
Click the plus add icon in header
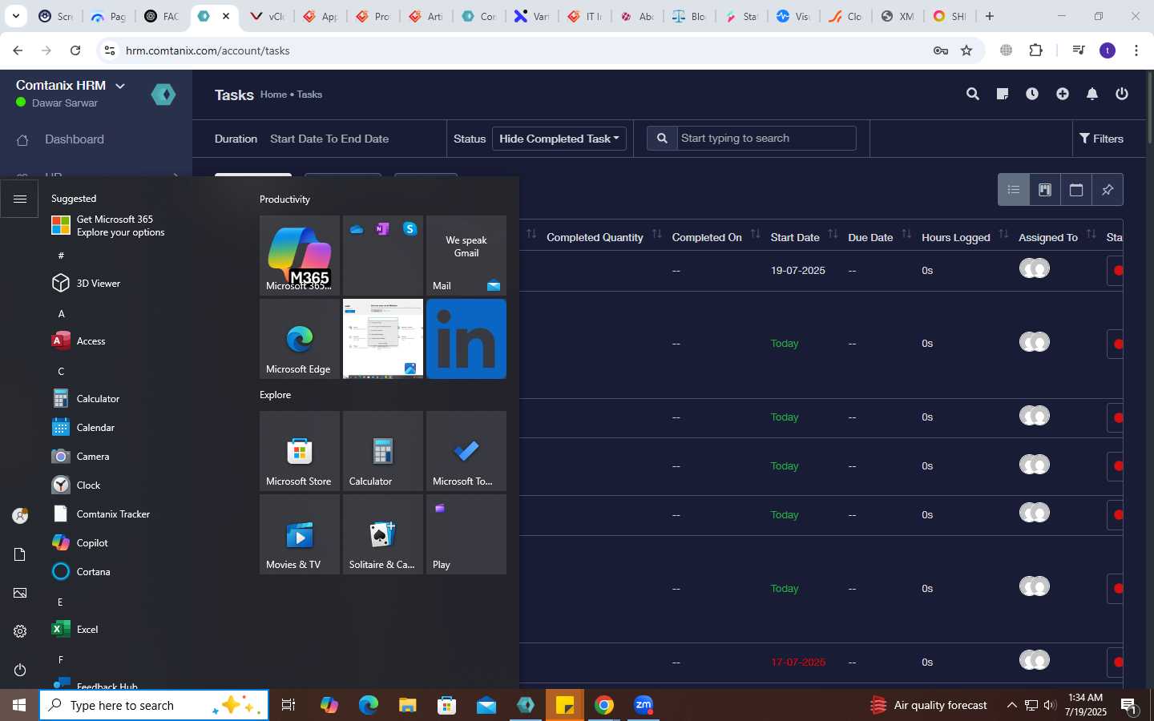click(1063, 94)
